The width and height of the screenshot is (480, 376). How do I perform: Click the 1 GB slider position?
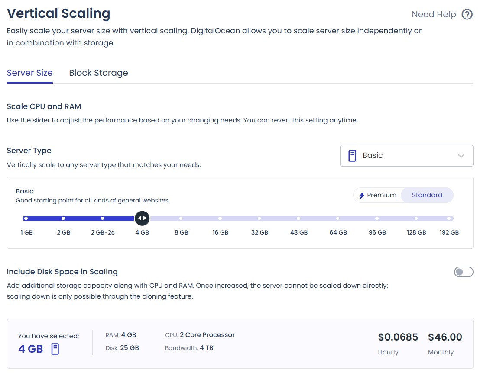26,218
